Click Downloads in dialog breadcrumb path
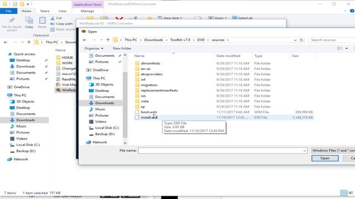The height and width of the screenshot is (199, 355). coord(154,40)
